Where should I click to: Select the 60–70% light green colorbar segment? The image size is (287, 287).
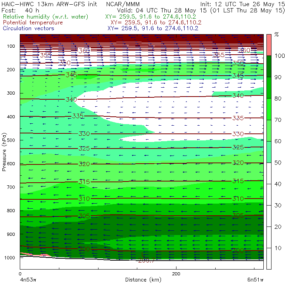pyautogui.click(x=269, y=130)
